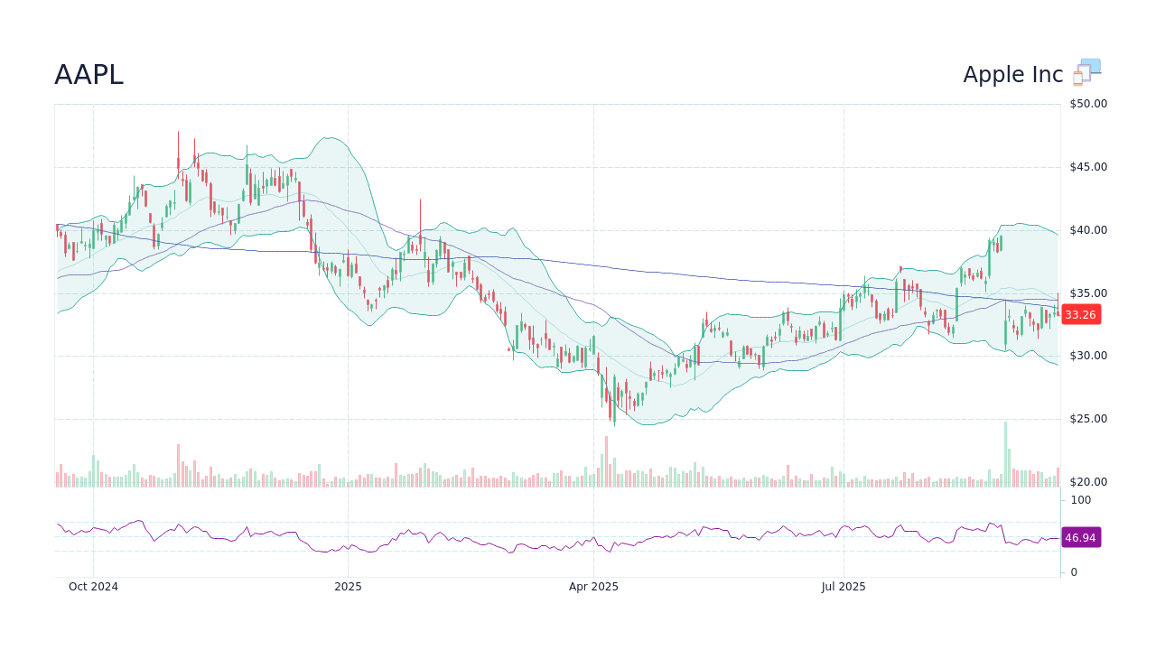1156x650 pixels.
Task: Click the Apple Inc company name label
Action: coord(1011,74)
